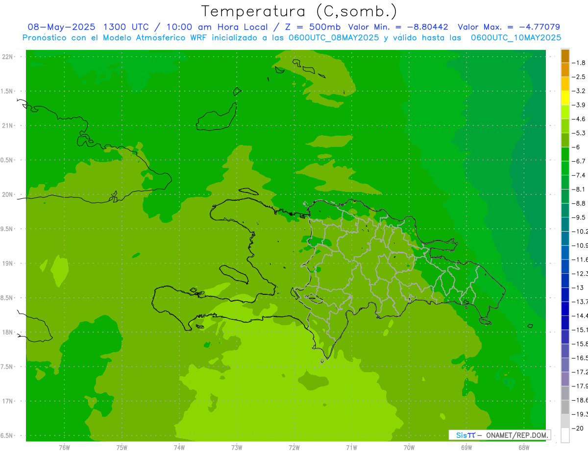Viewport: 588px width, 454px height.
Task: Click the '-9.5' colorbar value
Action: coord(579,217)
